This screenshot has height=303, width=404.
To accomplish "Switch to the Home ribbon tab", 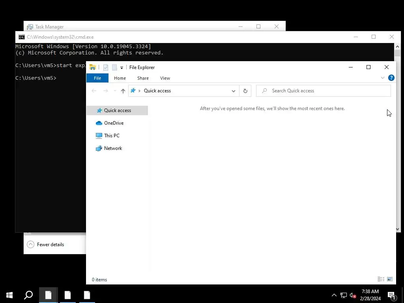I will click(x=120, y=78).
